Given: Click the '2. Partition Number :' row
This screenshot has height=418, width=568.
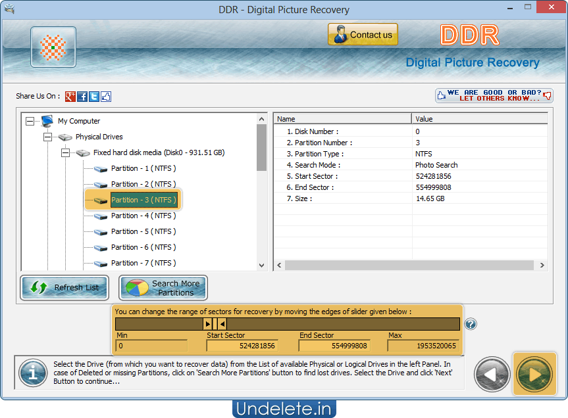Looking at the screenshot, I should tap(411, 143).
